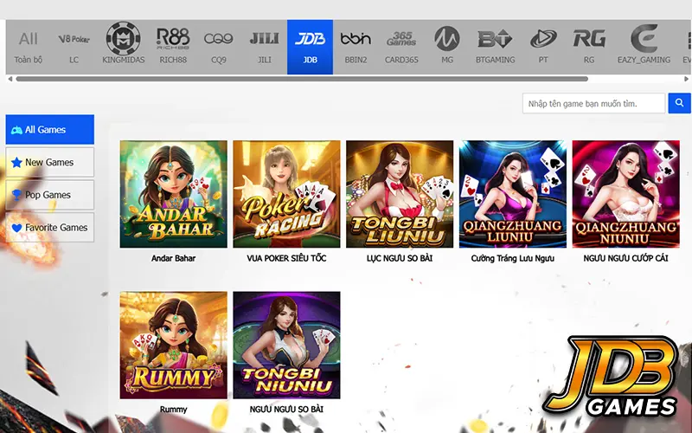Open the BTGAMING provider
Image resolution: width=692 pixels, height=433 pixels.
tap(495, 47)
